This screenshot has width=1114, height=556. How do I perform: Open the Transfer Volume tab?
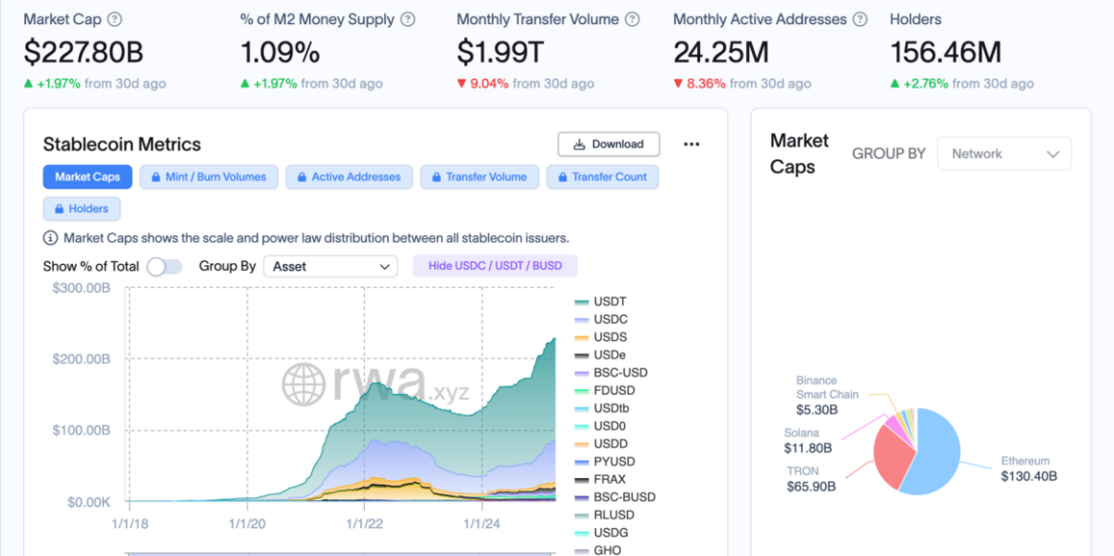click(x=479, y=177)
